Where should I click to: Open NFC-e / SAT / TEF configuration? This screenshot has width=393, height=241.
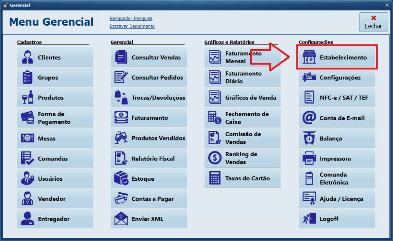click(337, 97)
